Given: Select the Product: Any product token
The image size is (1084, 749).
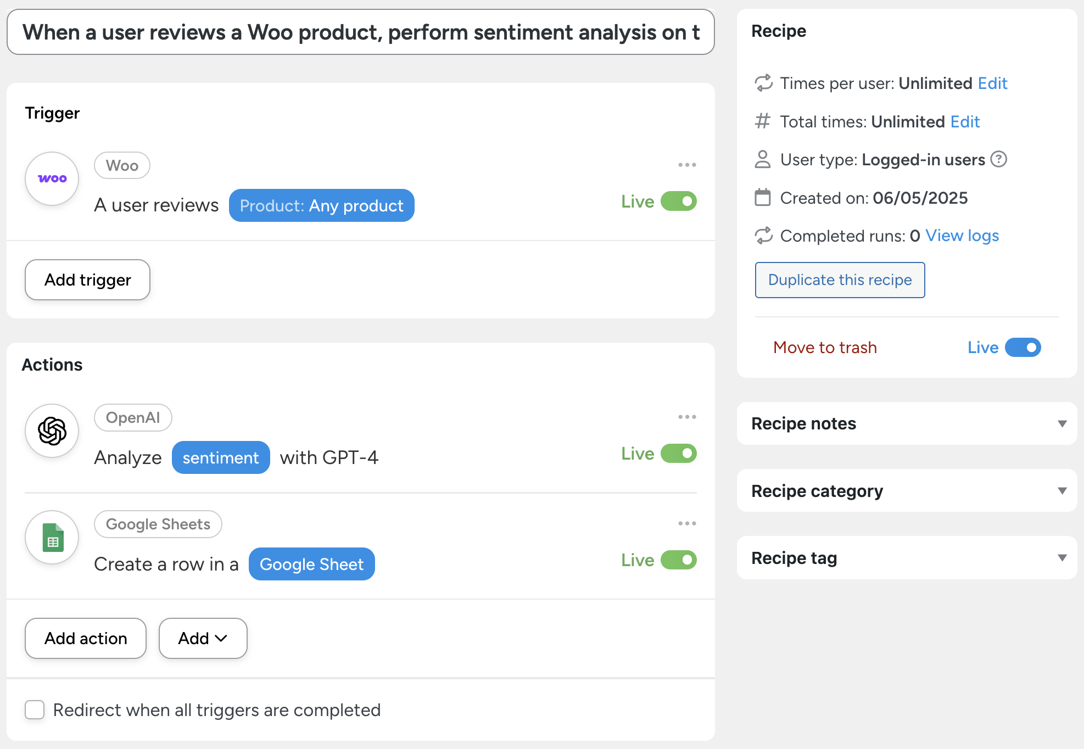Looking at the screenshot, I should pos(321,205).
